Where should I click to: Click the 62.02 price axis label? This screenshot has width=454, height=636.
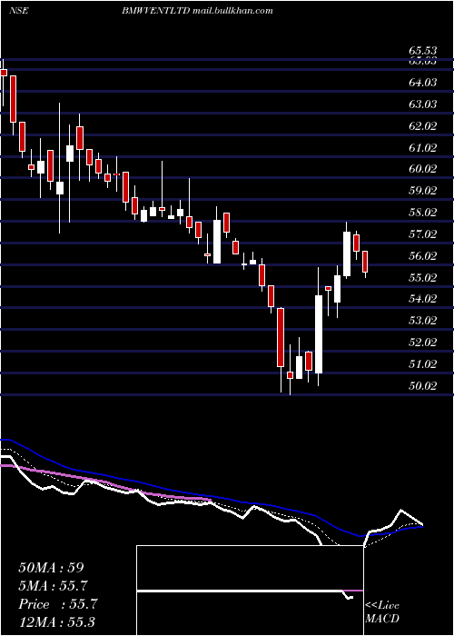(x=423, y=125)
